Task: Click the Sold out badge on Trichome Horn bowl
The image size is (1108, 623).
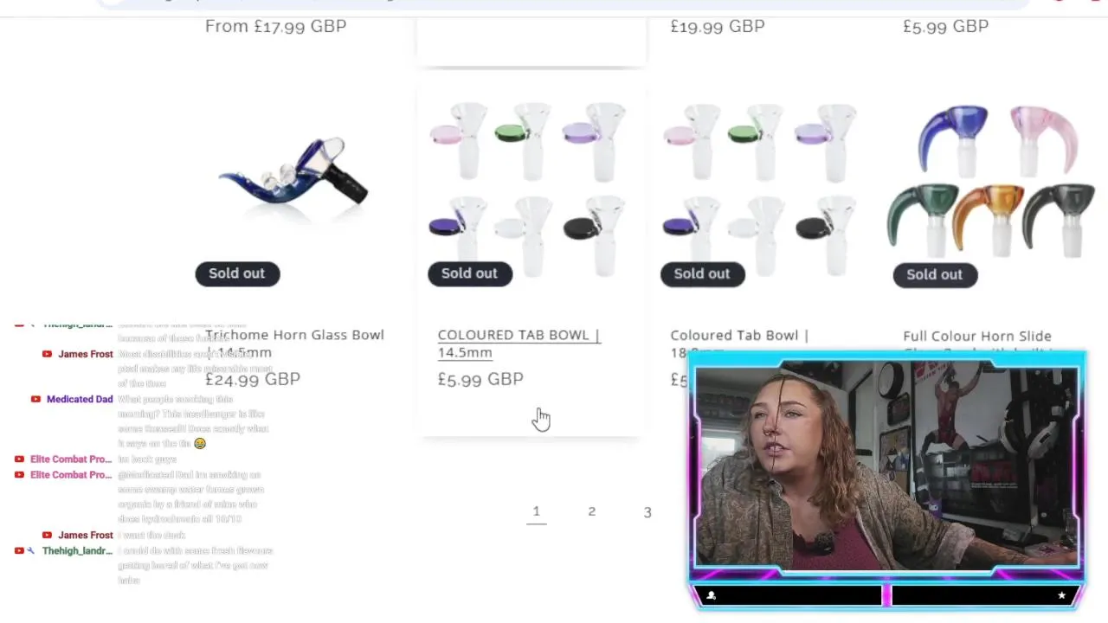Action: [237, 273]
